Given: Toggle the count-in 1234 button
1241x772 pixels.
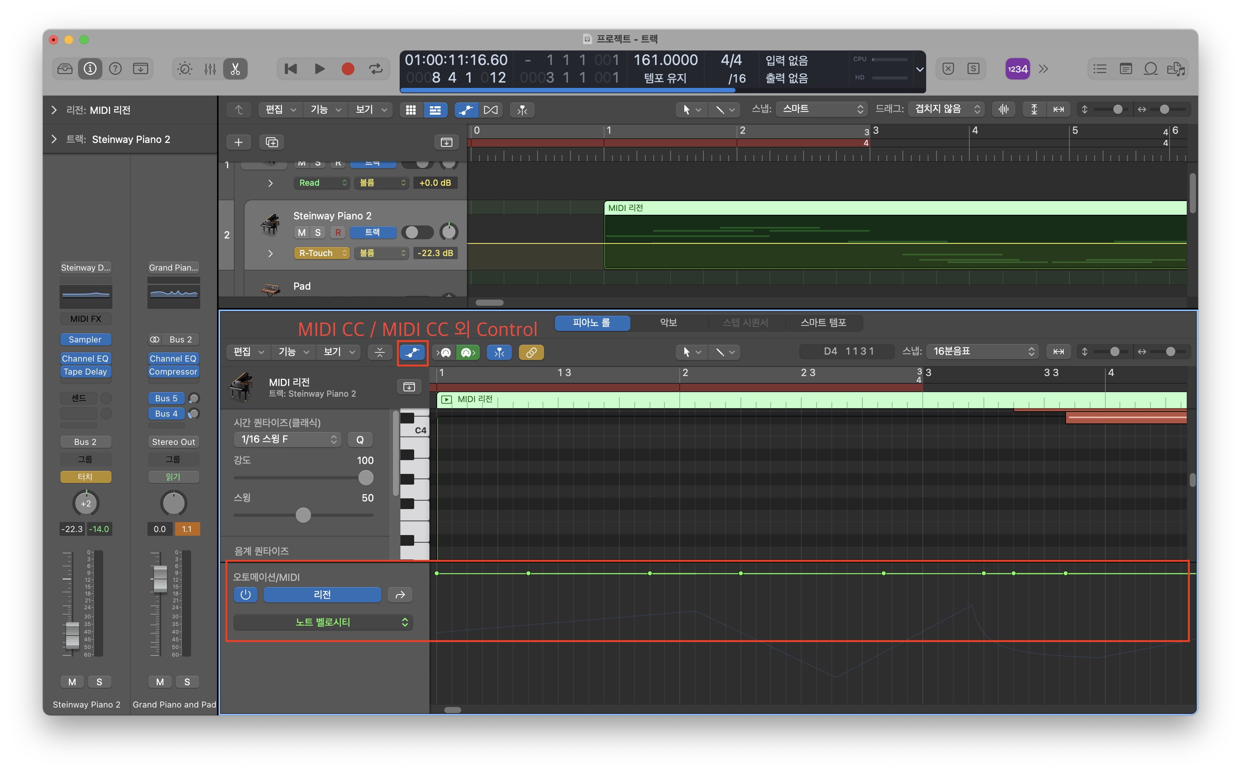Looking at the screenshot, I should [x=1017, y=69].
